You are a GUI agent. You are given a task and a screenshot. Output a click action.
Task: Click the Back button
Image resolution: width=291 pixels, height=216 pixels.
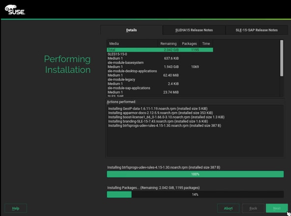tap(253, 208)
